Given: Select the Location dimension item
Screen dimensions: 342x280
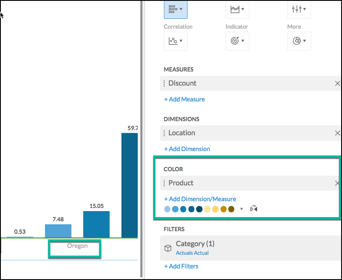Looking at the screenshot, I should (x=251, y=133).
